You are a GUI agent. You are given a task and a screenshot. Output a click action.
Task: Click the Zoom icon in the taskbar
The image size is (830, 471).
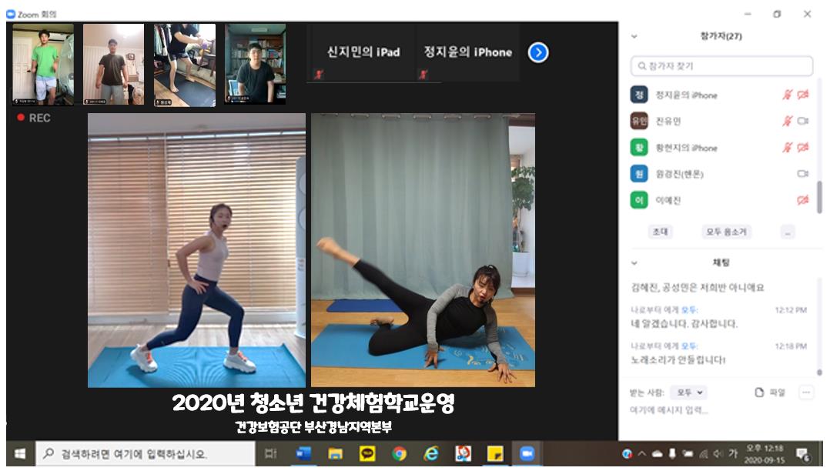(527, 454)
